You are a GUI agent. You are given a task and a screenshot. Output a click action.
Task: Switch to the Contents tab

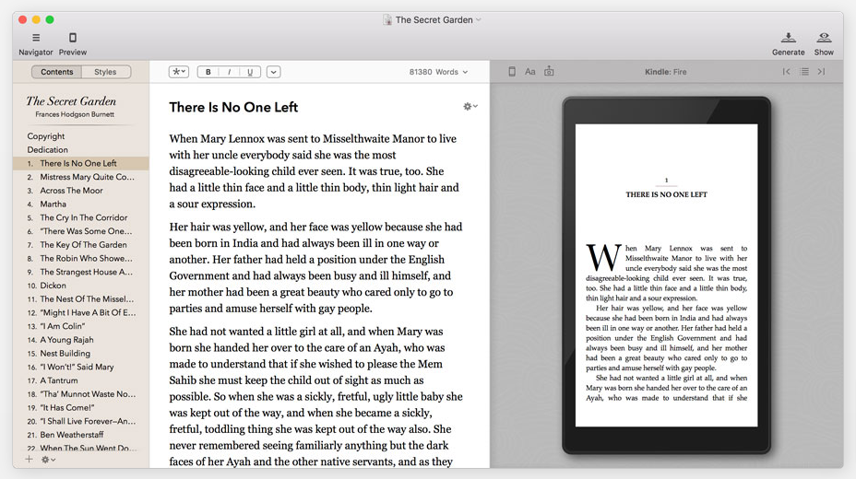click(x=57, y=72)
